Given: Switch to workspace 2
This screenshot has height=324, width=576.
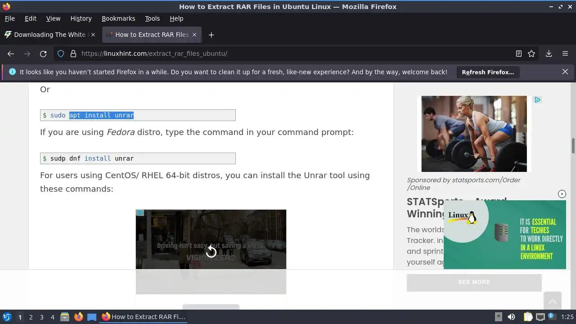Looking at the screenshot, I should pos(31,317).
